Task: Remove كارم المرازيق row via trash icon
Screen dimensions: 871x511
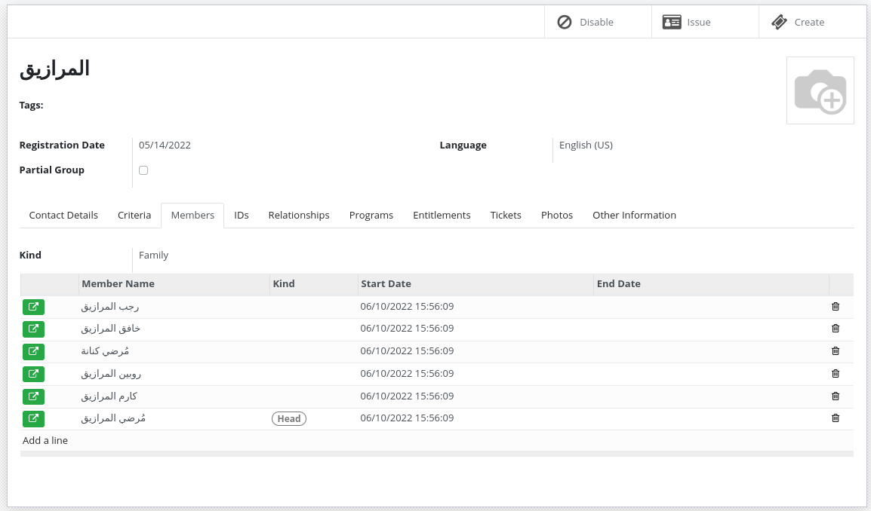Action: click(835, 396)
